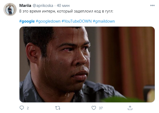
Task: Open the sweating man GIF
Action: [87, 65]
